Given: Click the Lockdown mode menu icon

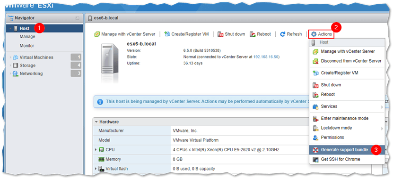Looking at the screenshot, I should point(316,128).
